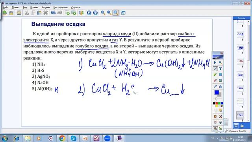
Task: Click the paste clipboard icon
Action: pos(39,13)
